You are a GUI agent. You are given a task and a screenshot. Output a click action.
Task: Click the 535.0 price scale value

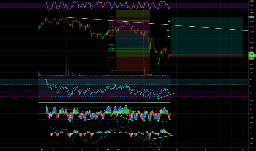251,73
